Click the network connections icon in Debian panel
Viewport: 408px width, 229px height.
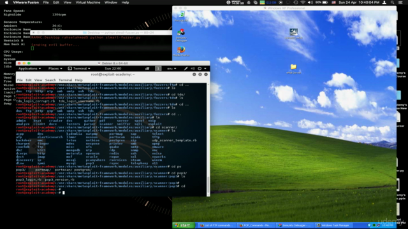click(x=147, y=69)
